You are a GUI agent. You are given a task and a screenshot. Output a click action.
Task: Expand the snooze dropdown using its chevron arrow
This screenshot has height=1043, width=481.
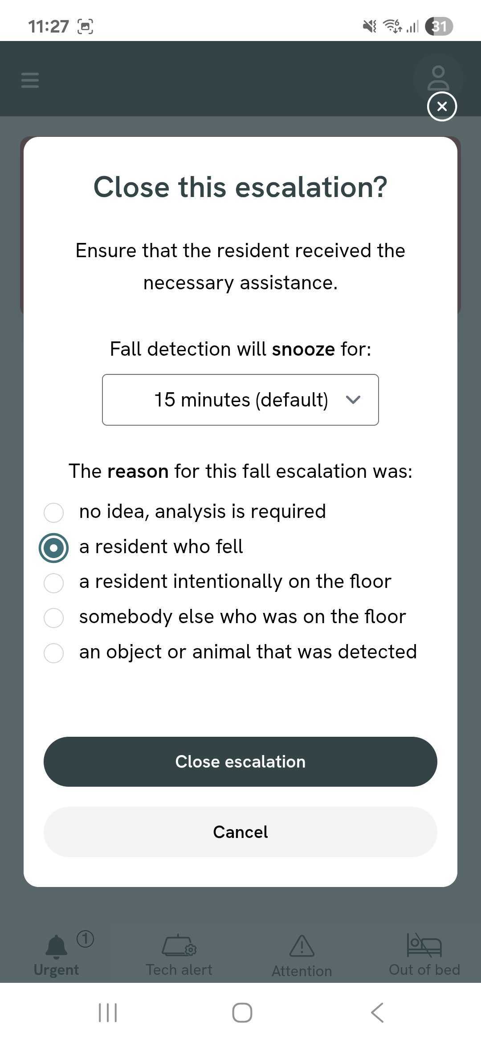[x=353, y=400]
